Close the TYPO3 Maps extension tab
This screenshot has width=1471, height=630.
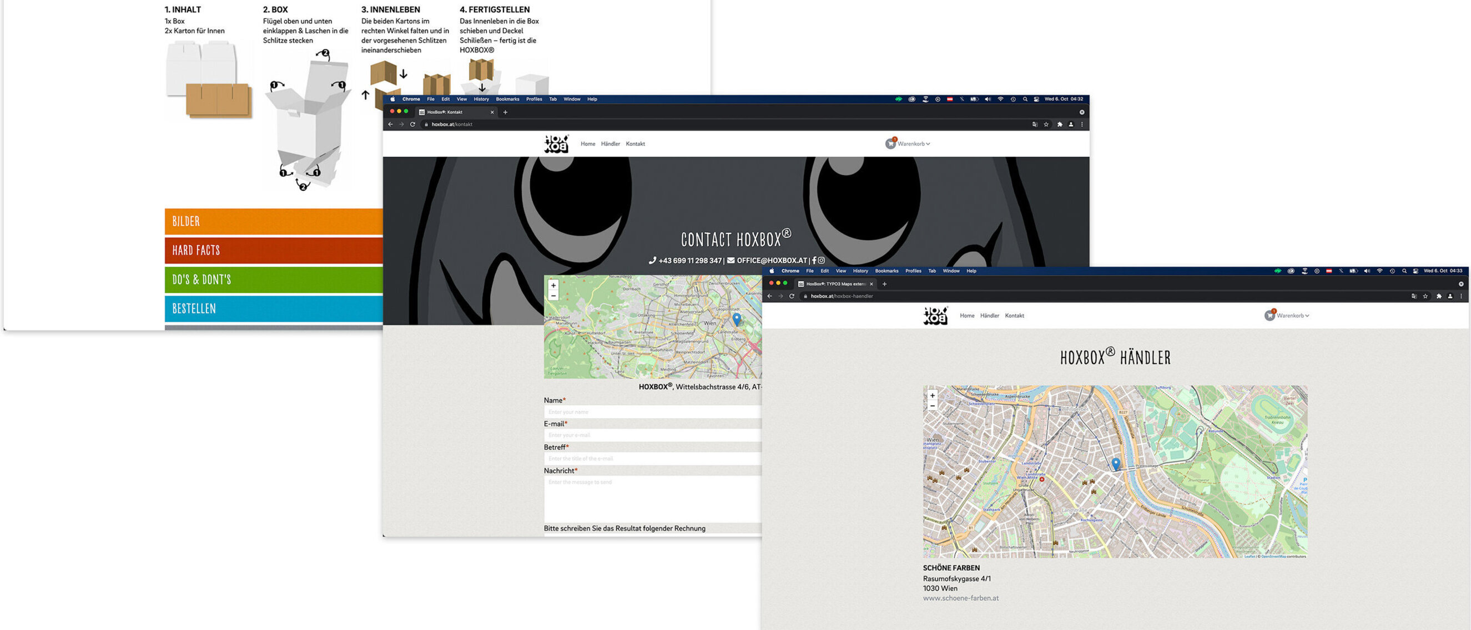coord(871,284)
